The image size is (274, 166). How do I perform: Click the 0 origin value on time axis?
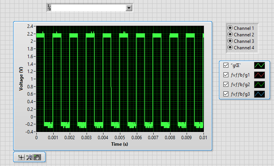click(x=36, y=138)
